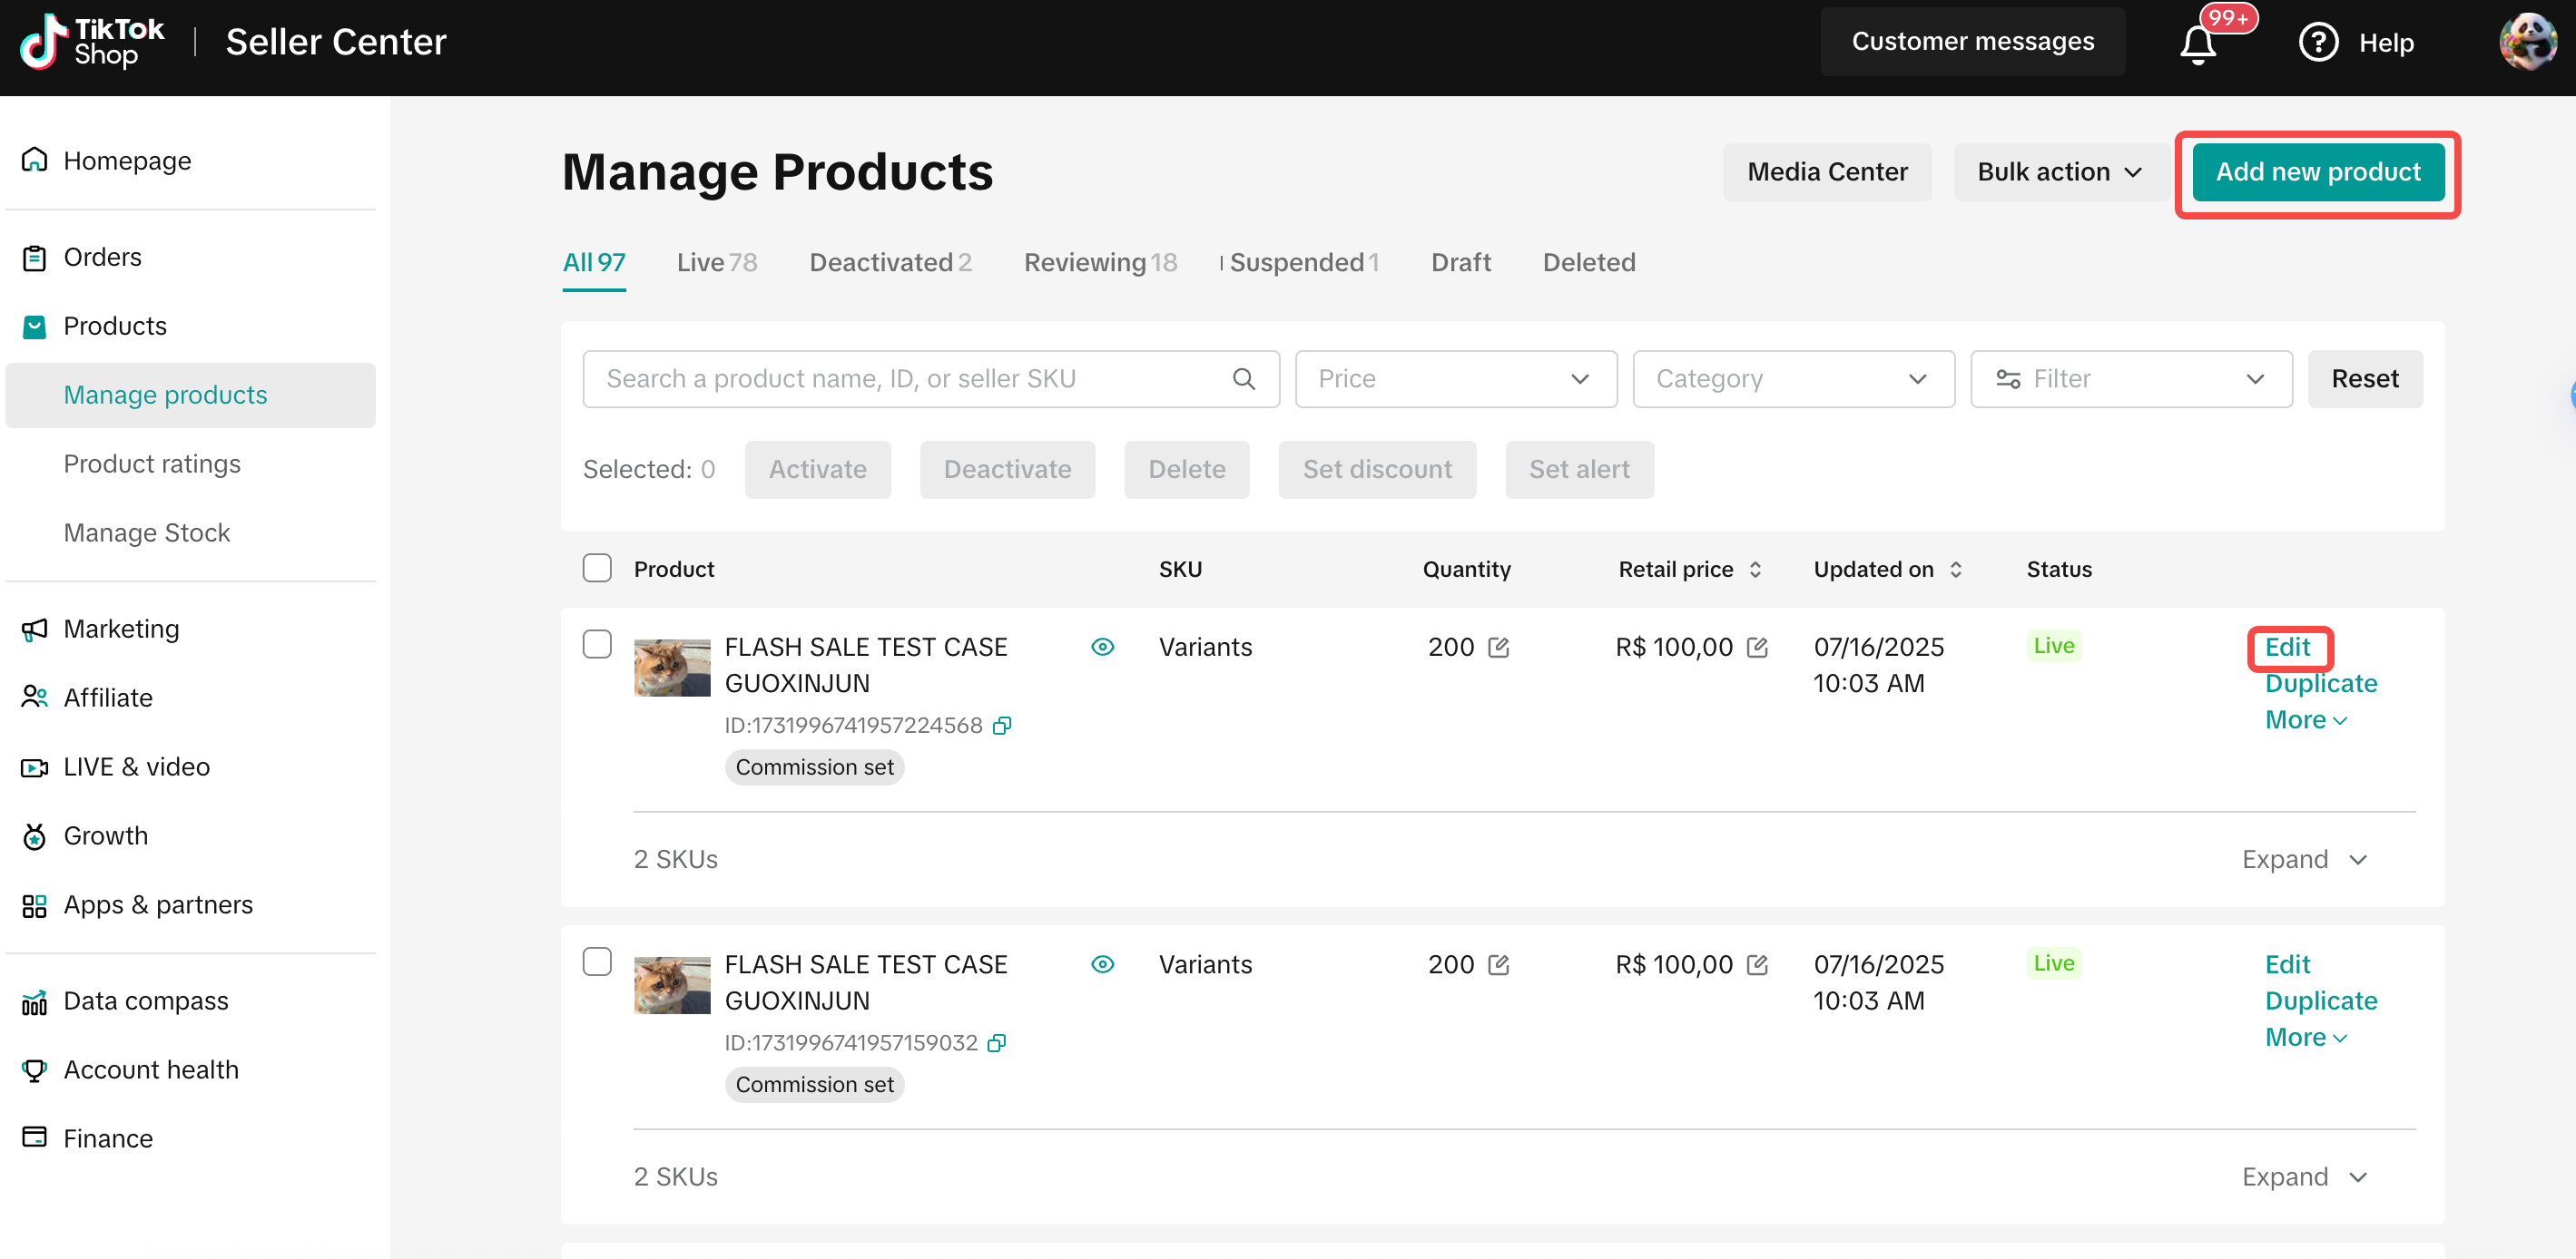Toggle visibility eye of second product

pyautogui.click(x=1102, y=965)
